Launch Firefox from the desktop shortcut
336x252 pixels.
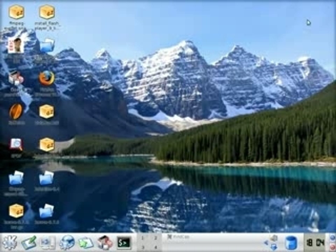[47, 78]
